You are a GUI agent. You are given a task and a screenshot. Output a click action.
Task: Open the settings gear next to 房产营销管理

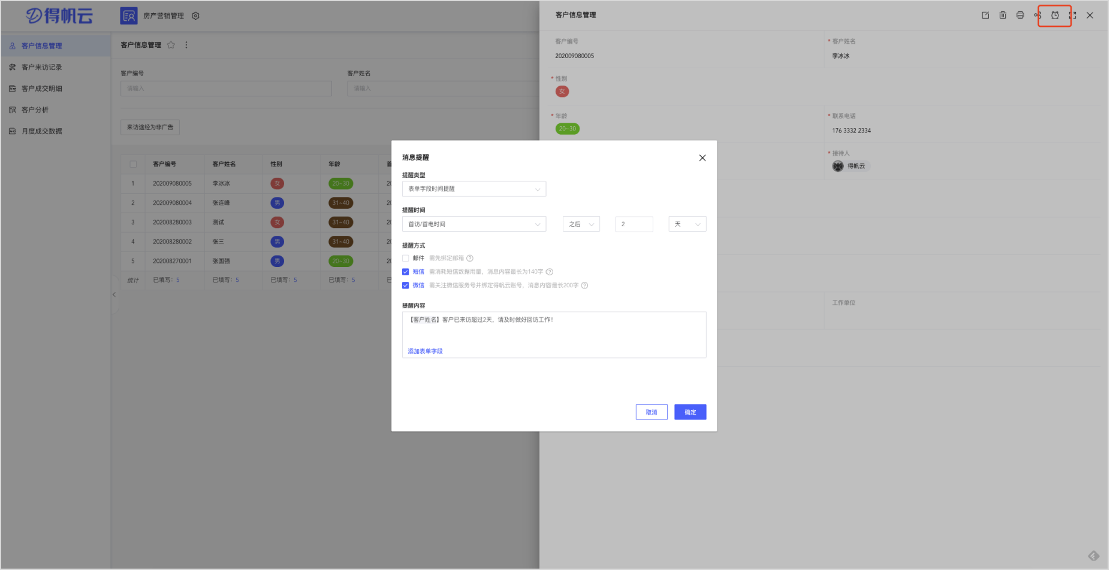196,16
